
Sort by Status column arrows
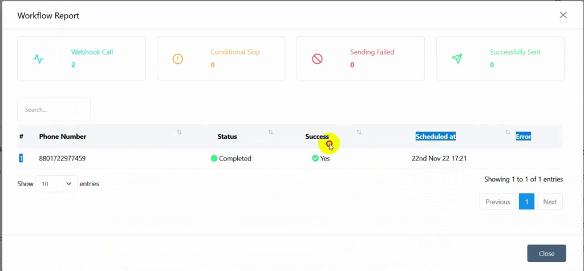(x=271, y=132)
